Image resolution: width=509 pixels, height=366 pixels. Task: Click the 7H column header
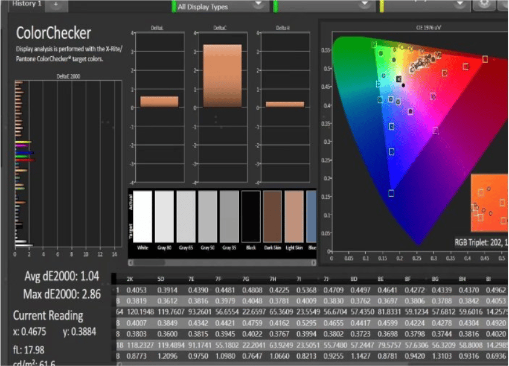[x=273, y=279]
